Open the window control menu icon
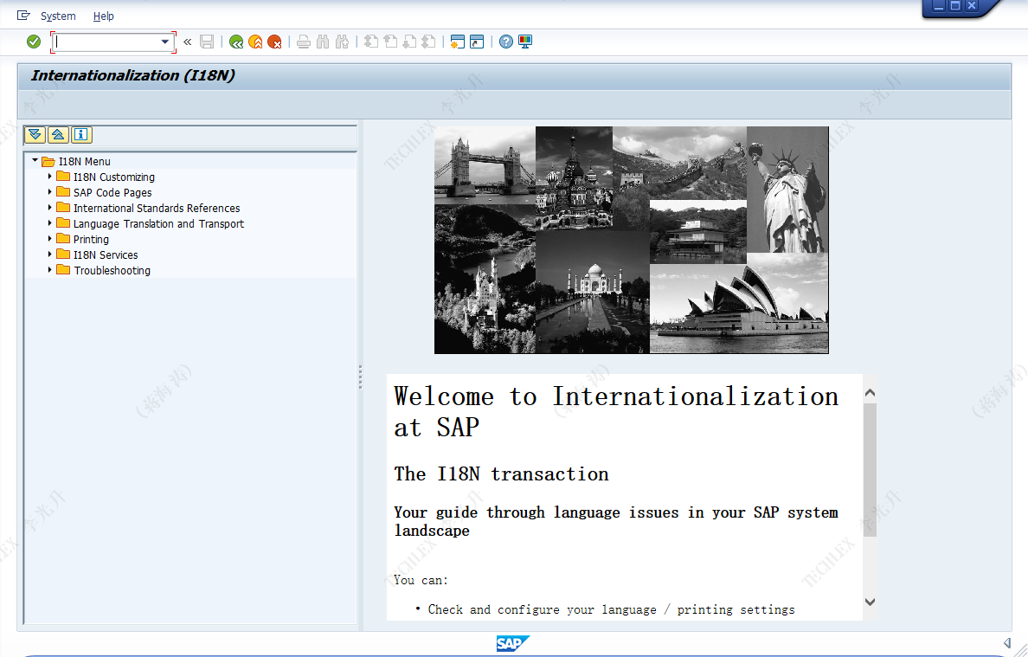 click(23, 15)
